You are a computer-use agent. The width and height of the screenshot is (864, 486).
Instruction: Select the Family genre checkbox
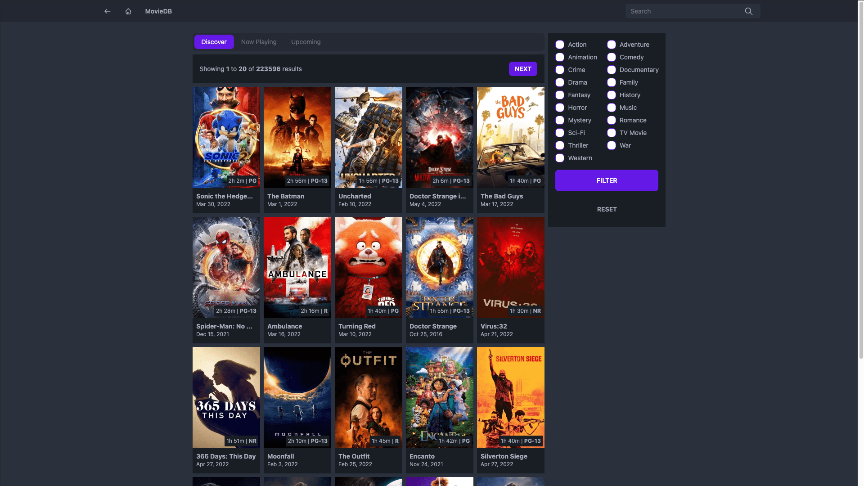click(x=611, y=82)
